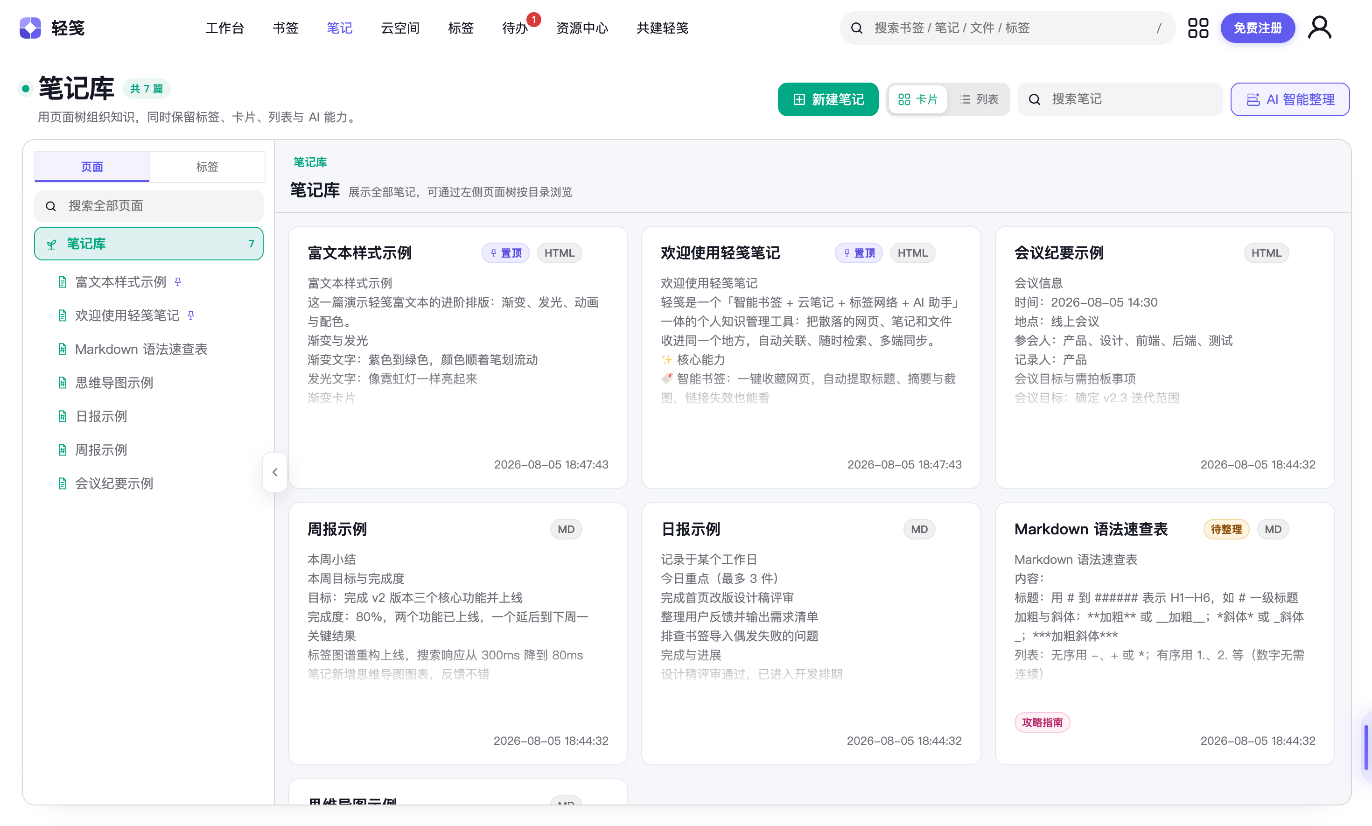Click the file icon of Markdown 语法速查表
Screen dimensions: 1372x826
pos(63,349)
